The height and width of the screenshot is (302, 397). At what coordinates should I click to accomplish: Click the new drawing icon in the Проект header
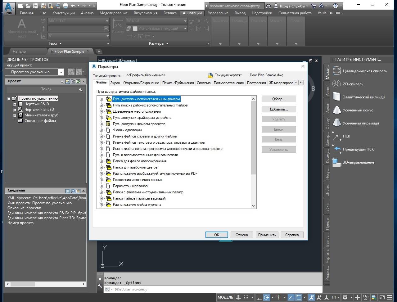tap(68, 82)
